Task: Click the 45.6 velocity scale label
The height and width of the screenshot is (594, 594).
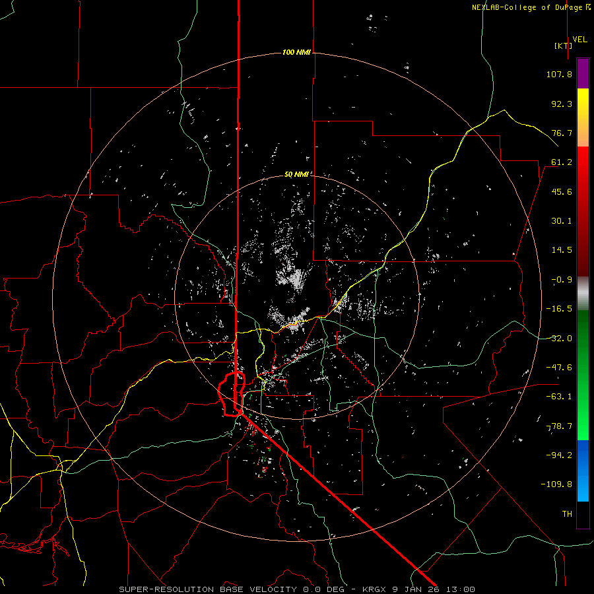Action: 562,191
